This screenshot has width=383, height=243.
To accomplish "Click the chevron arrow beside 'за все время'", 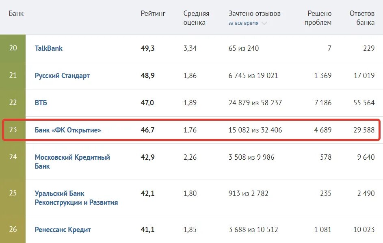I will click(x=264, y=24).
